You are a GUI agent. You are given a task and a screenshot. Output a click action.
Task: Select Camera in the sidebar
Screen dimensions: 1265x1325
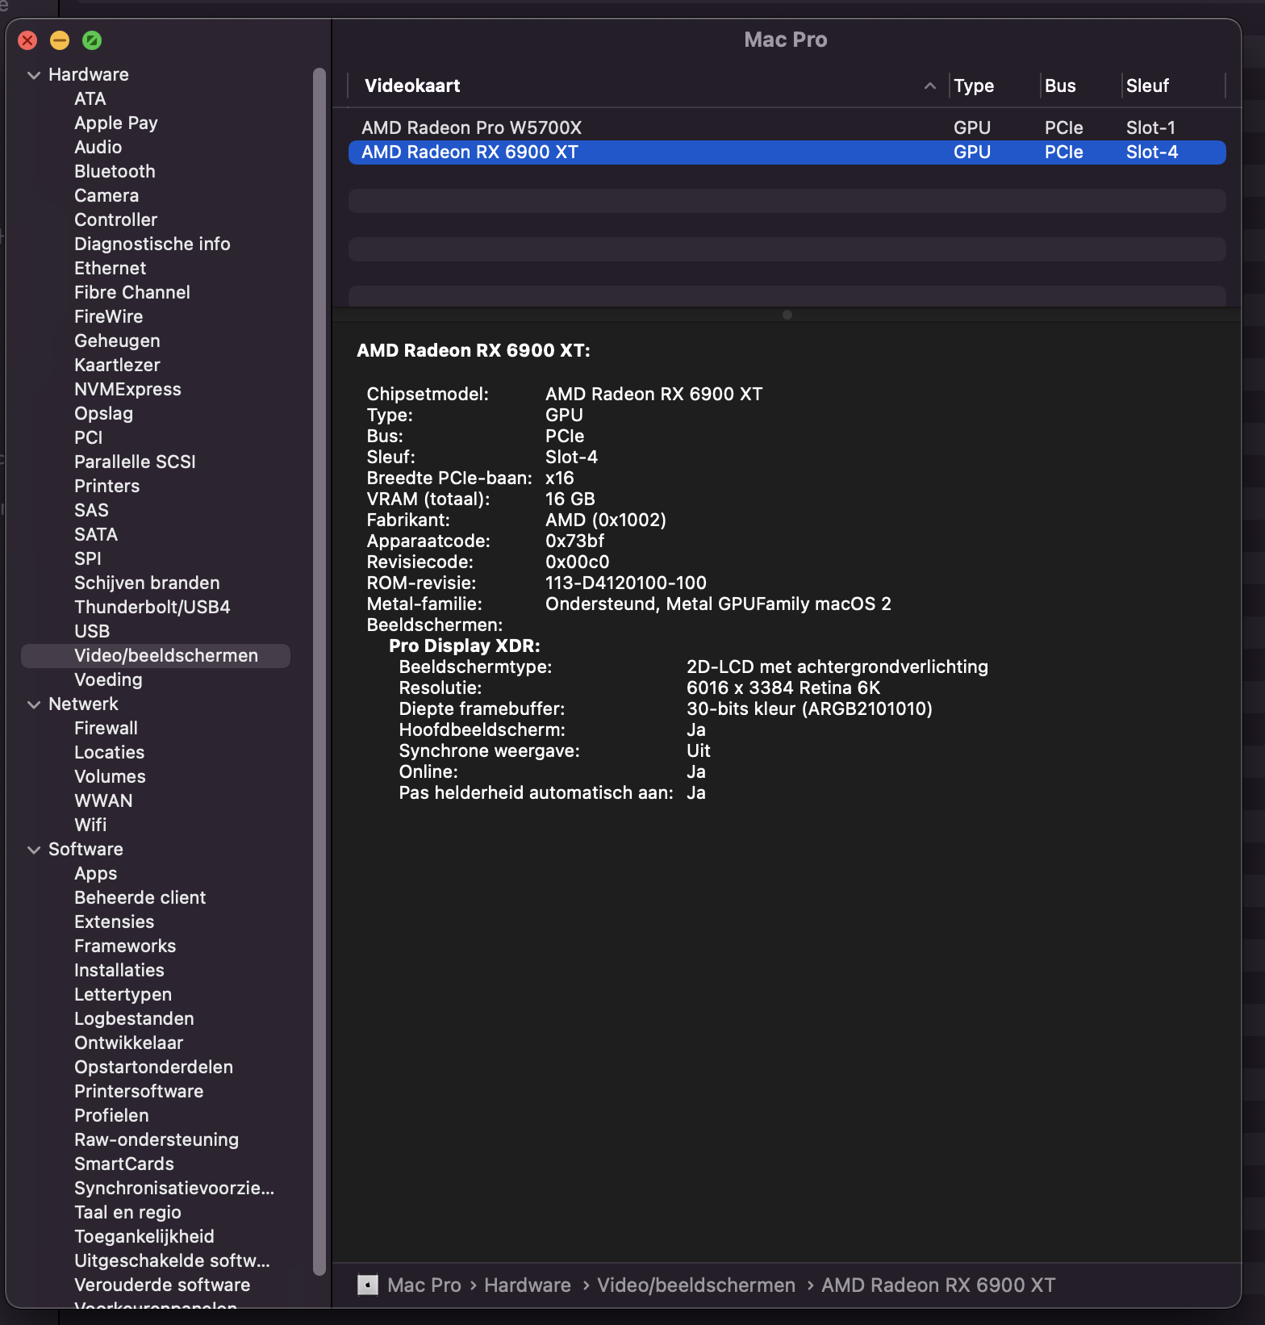tap(106, 195)
